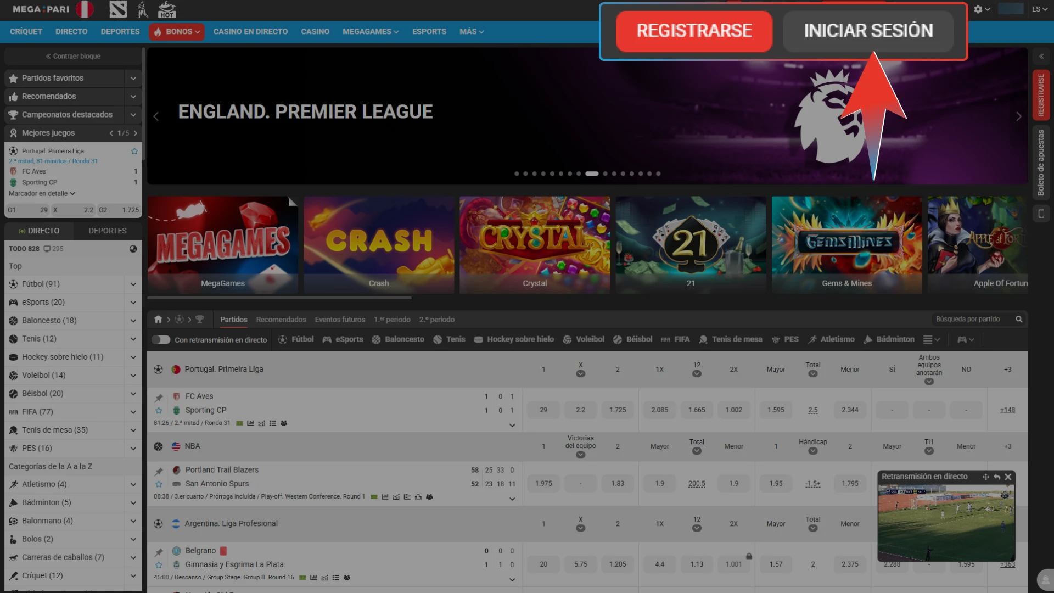Toggle favorite star on sidebar Portugal Primeira Liga card
Screen dimensions: 1054x593
(x=134, y=151)
